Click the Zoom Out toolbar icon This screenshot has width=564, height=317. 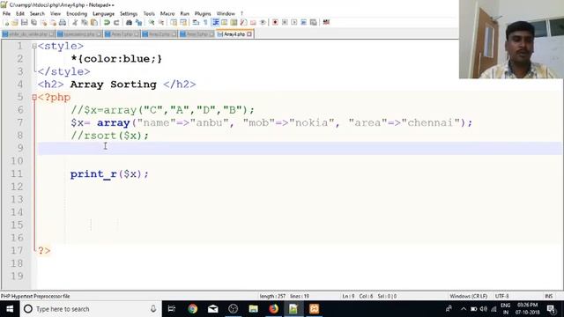(x=161, y=23)
